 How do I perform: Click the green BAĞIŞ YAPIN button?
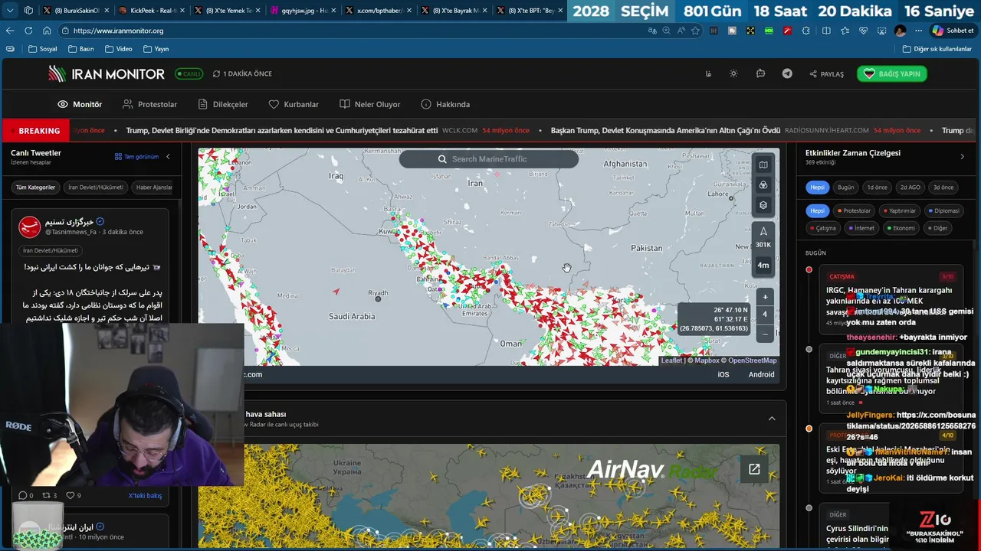[x=892, y=73]
